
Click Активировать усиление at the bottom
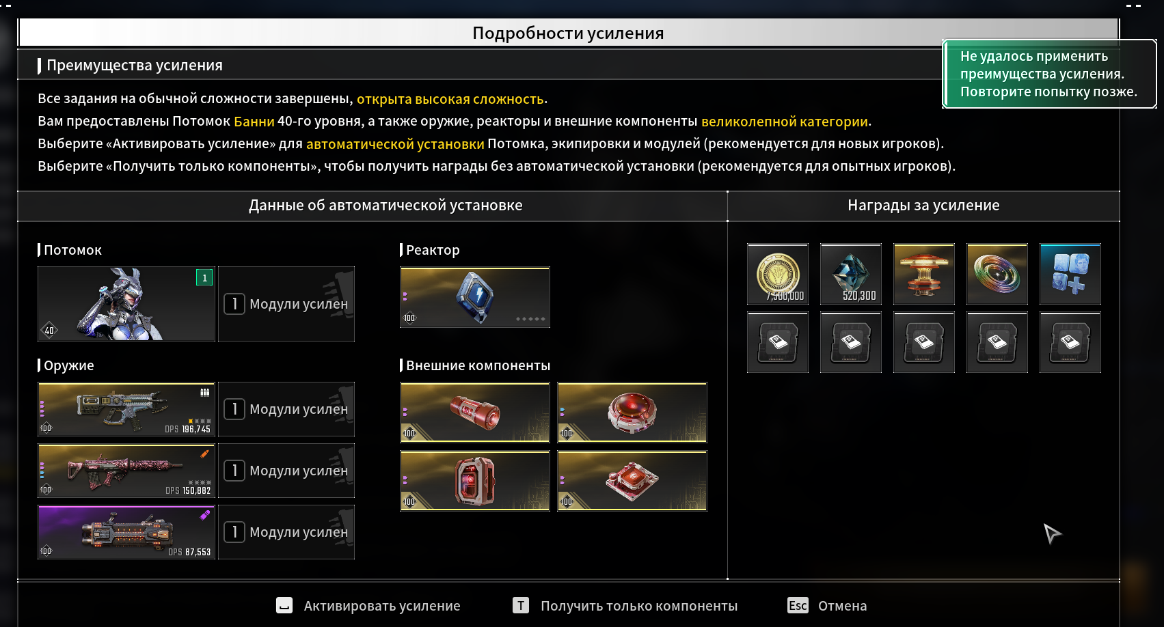tap(368, 606)
